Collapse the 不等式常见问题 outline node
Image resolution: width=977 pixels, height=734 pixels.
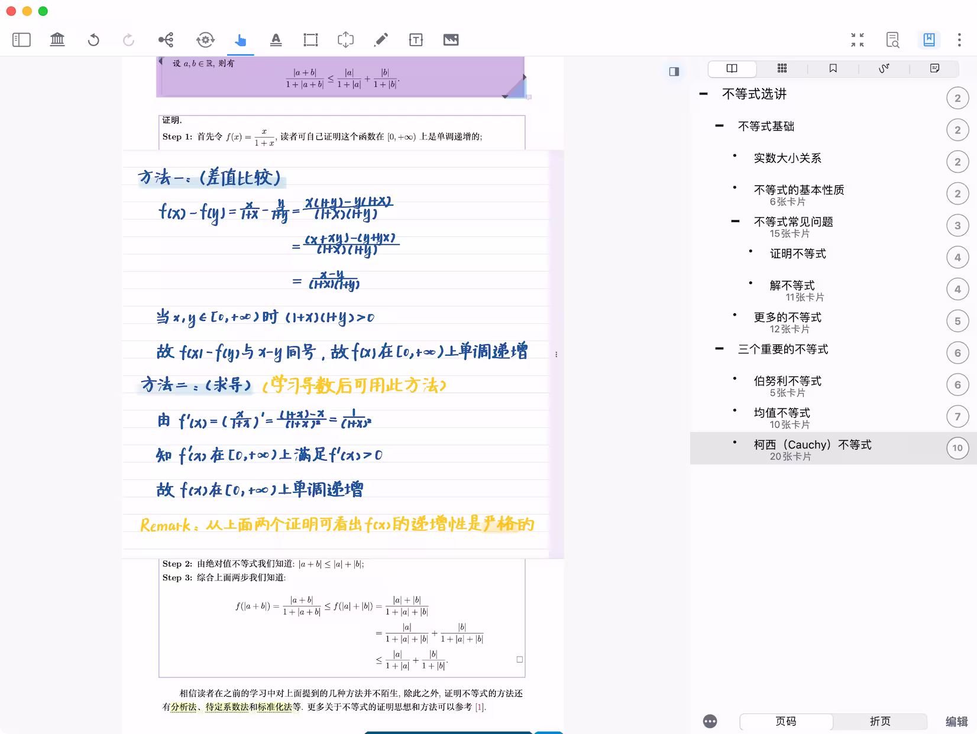coord(735,222)
